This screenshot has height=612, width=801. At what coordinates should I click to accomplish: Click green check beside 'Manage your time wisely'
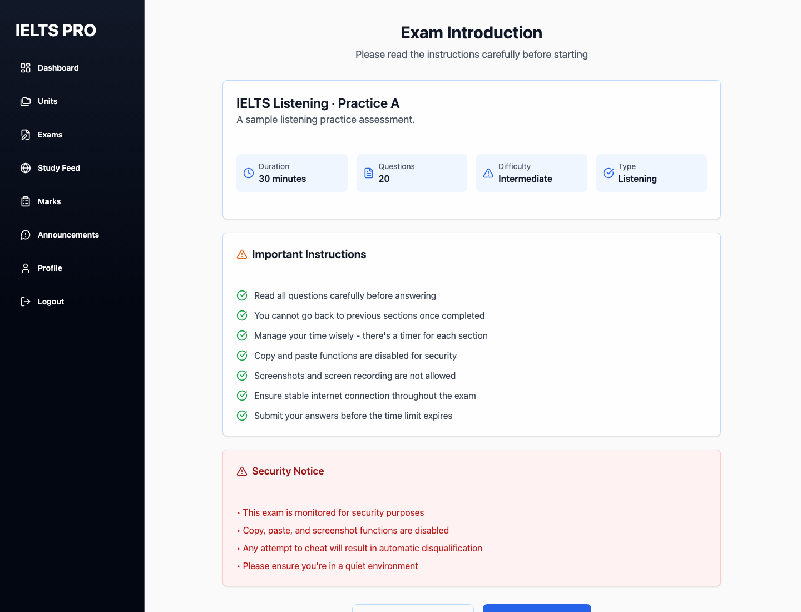pos(242,335)
